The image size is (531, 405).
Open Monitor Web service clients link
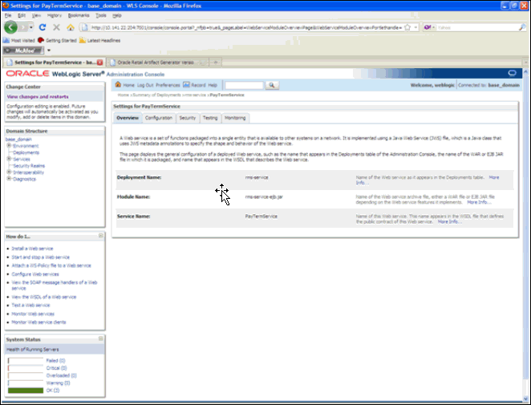(39, 322)
